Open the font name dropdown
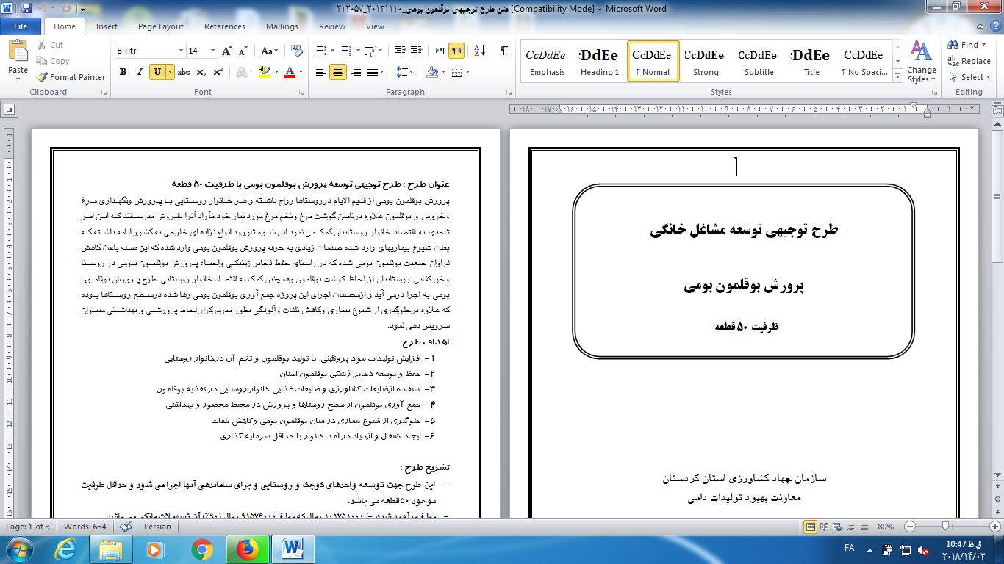 181,51
